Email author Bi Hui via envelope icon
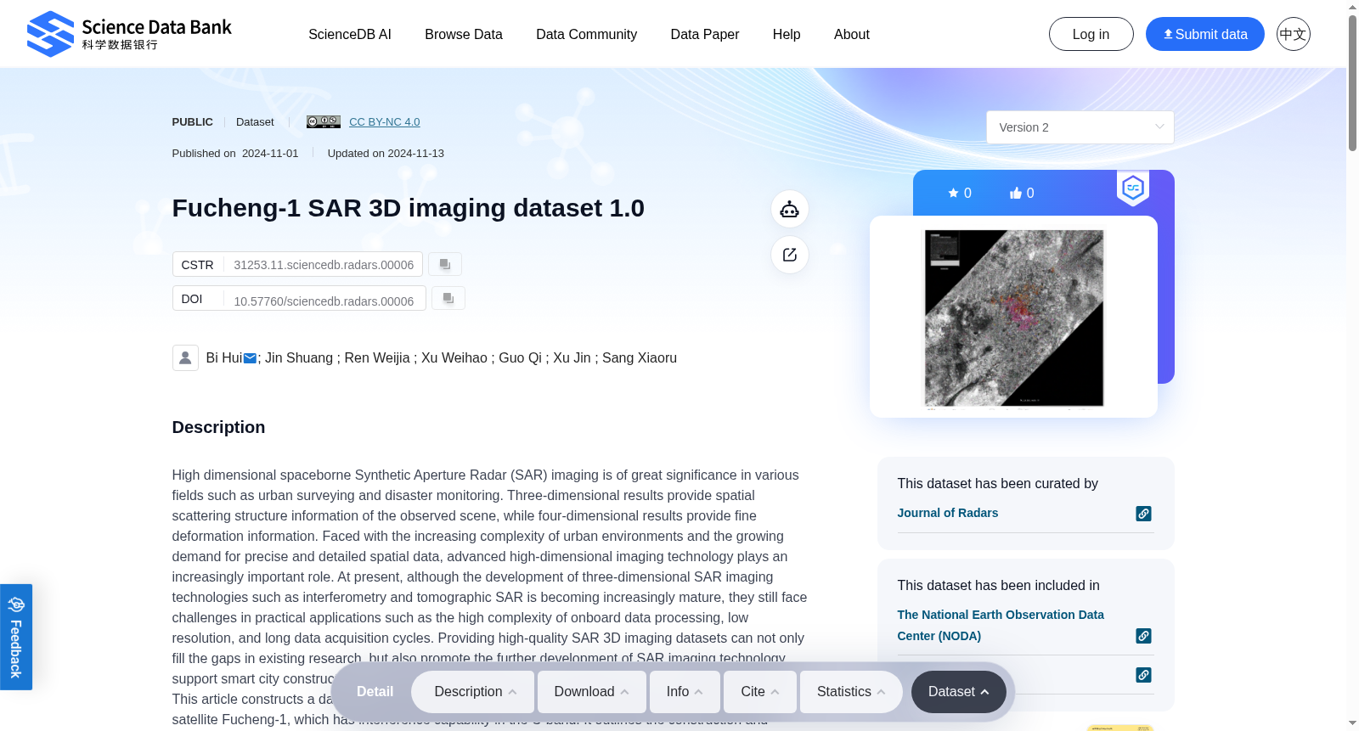Viewport: 1359px width, 731px height. [250, 358]
